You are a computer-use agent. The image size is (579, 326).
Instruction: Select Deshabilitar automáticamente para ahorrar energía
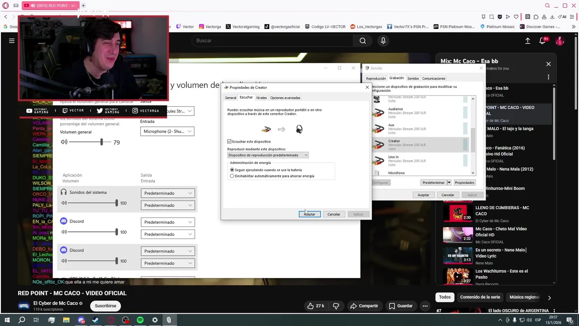click(232, 176)
